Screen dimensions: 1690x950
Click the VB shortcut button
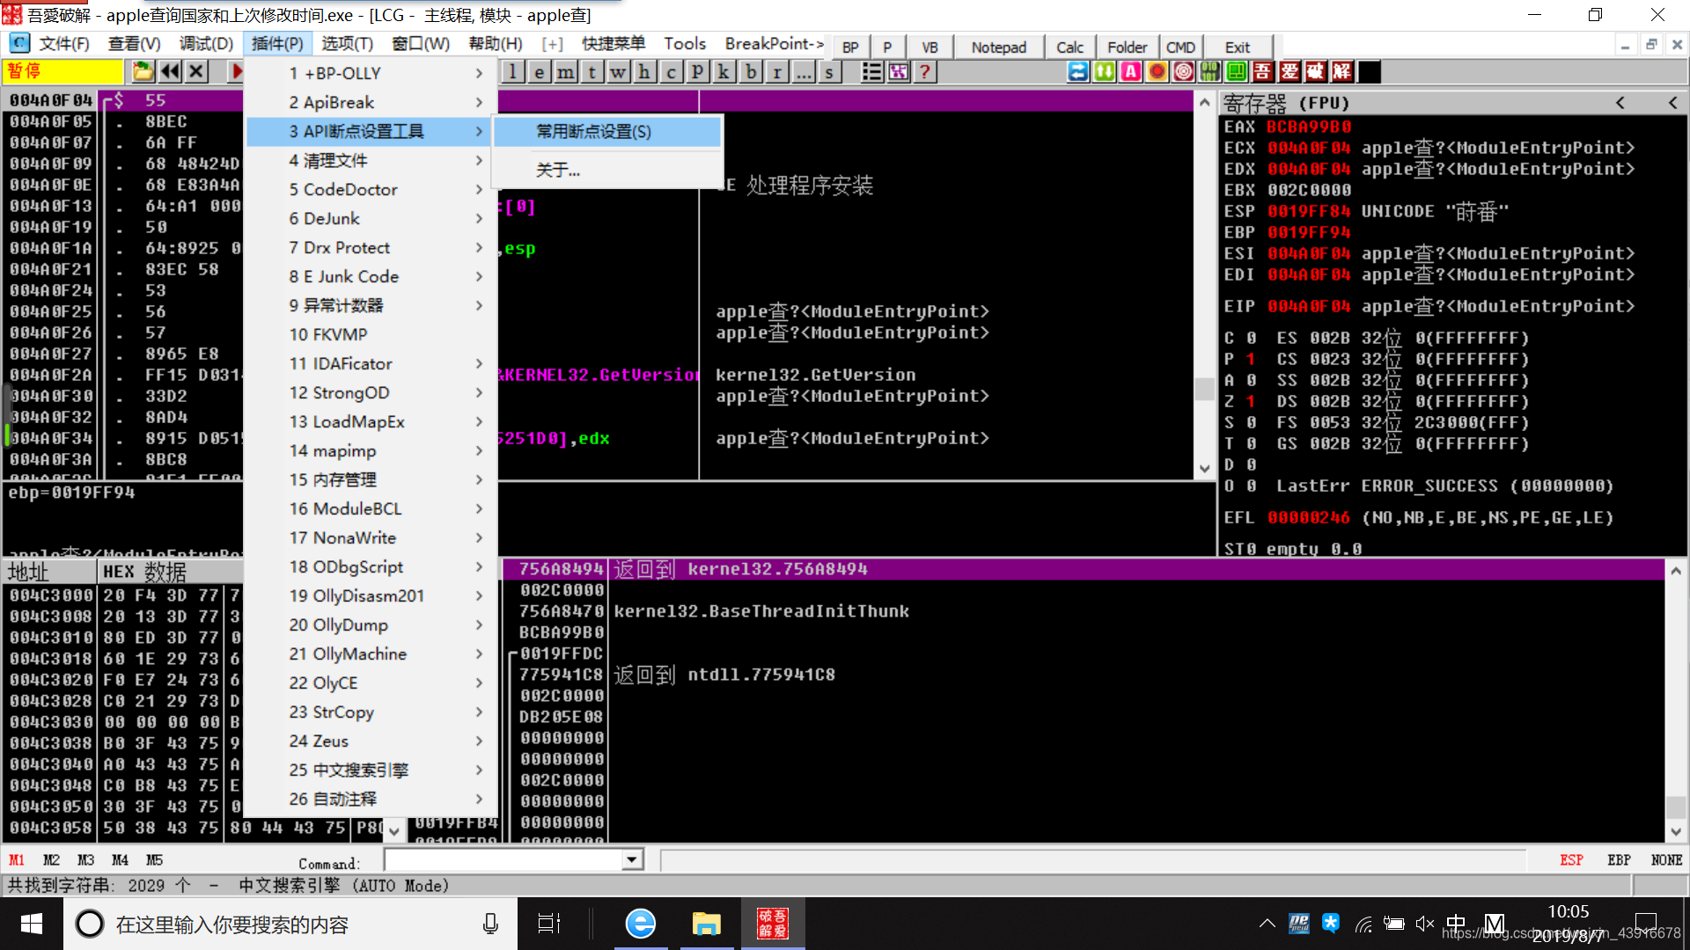929,47
